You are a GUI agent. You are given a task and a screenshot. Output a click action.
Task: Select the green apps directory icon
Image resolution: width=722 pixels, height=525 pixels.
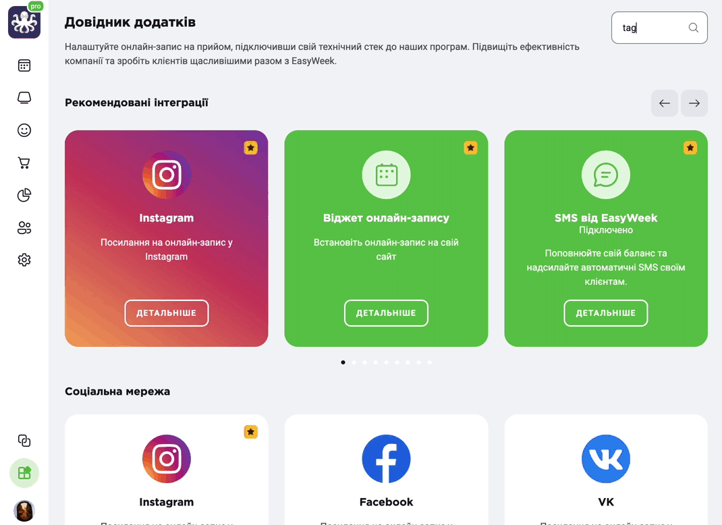(x=24, y=473)
